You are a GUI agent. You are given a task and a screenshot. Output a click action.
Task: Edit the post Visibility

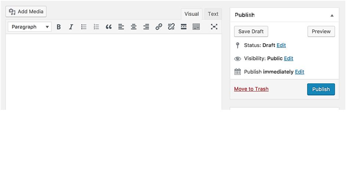pos(289,59)
